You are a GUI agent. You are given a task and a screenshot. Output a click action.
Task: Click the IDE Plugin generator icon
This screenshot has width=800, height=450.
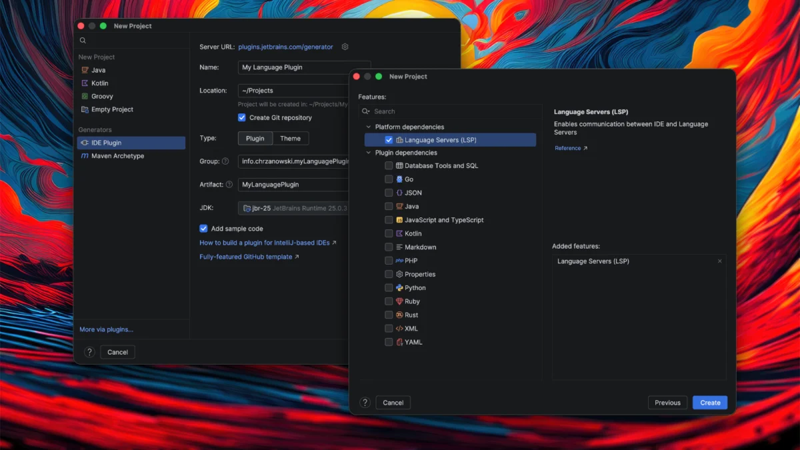[x=85, y=143]
